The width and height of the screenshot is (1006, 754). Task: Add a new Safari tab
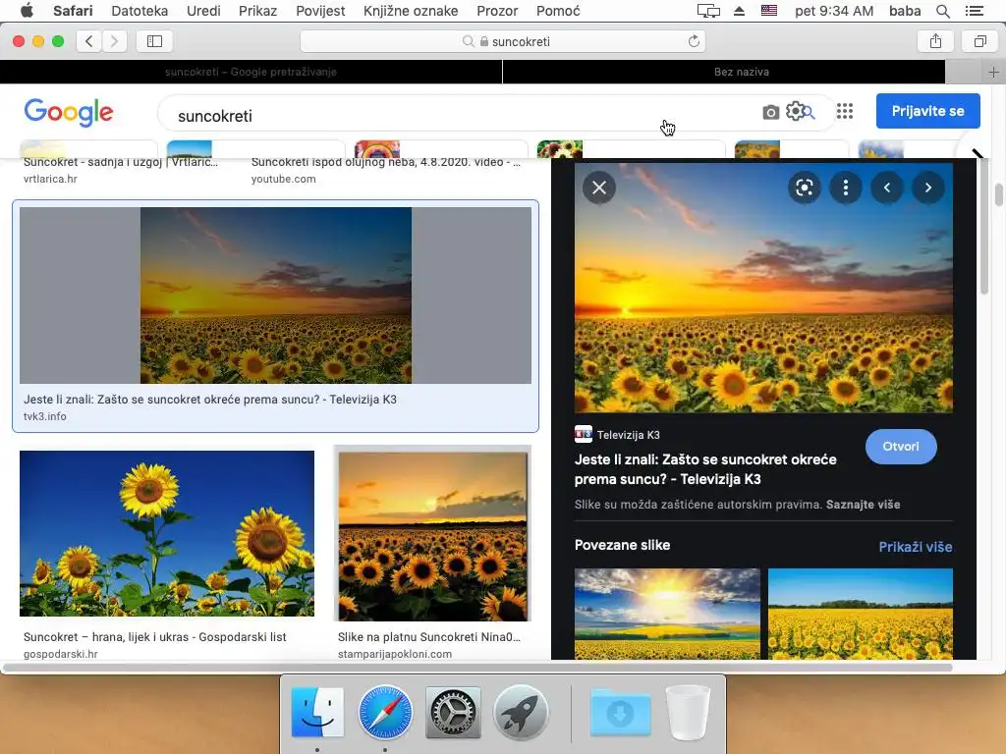click(993, 72)
